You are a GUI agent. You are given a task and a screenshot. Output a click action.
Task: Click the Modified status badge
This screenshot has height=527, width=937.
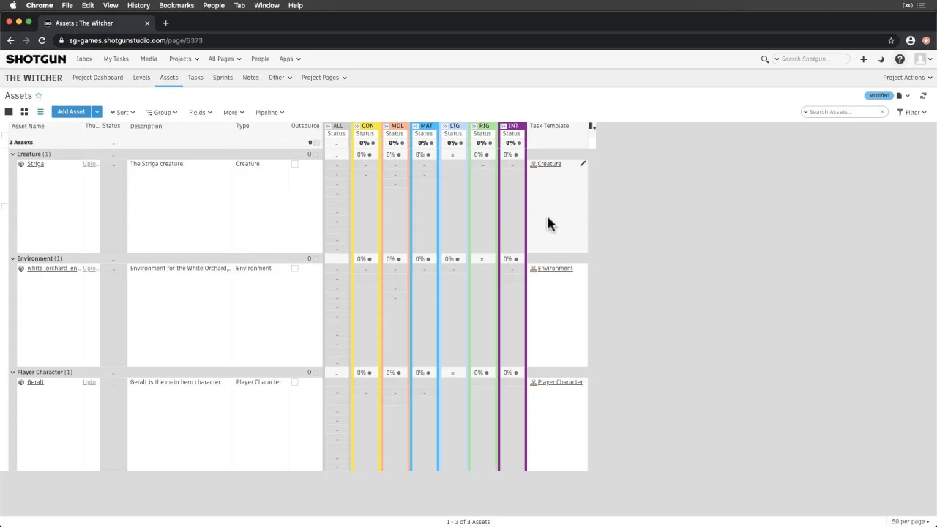pyautogui.click(x=879, y=96)
